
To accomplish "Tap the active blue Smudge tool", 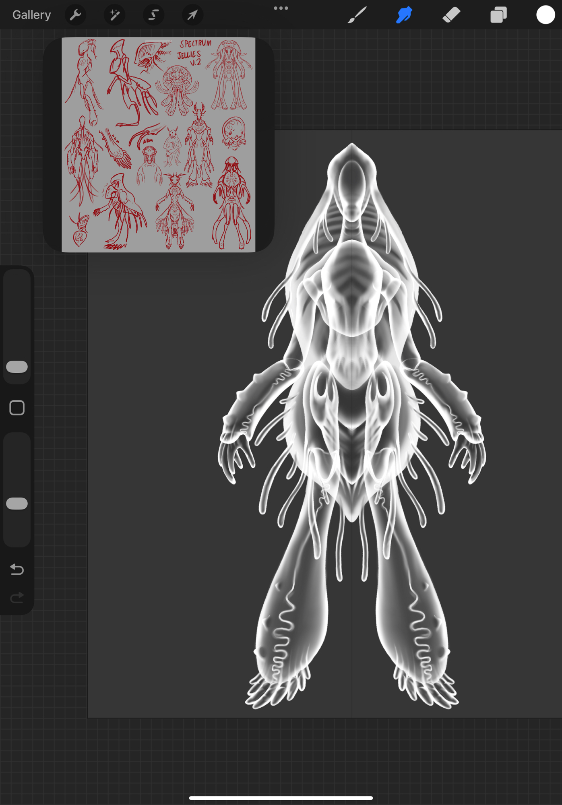I will (404, 15).
